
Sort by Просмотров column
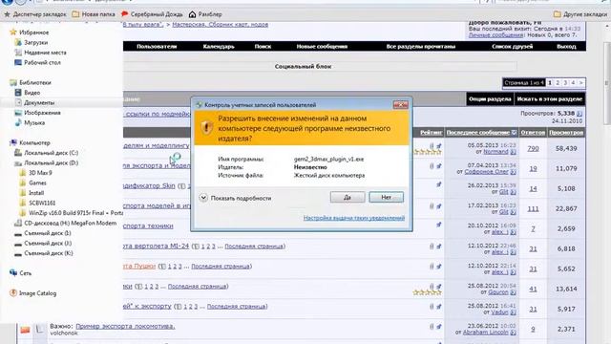[566, 133]
